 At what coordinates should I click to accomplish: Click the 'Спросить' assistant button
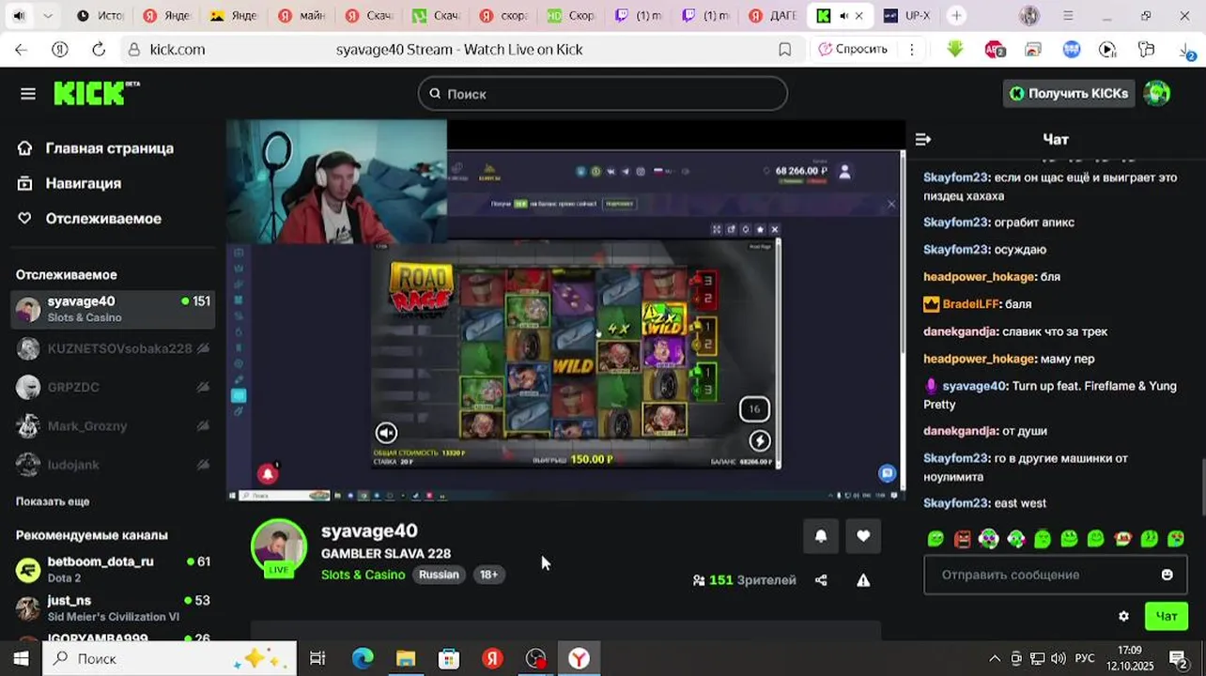coord(853,50)
